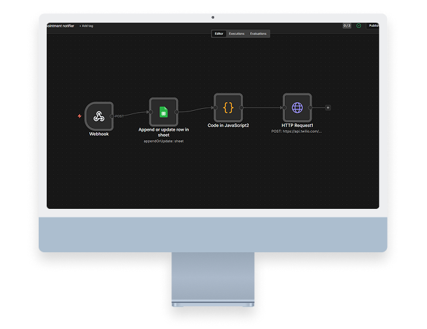This screenshot has height=329, width=427.
Task: Click the 'Webhook' node label
Action: point(99,134)
